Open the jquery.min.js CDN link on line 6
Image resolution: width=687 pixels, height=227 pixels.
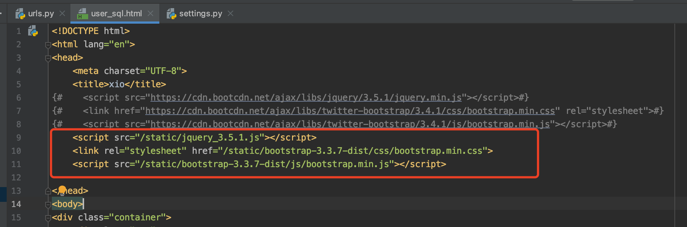point(306,98)
